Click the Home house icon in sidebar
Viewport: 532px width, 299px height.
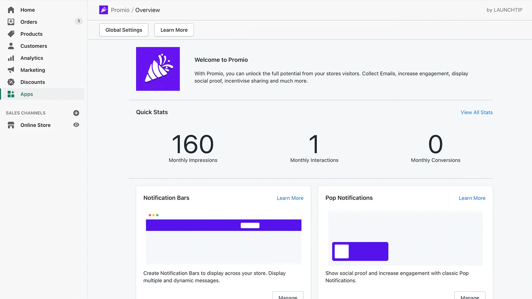pyautogui.click(x=11, y=10)
